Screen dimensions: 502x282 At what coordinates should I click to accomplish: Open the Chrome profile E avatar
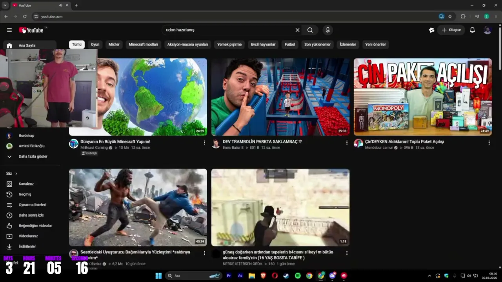tap(487, 16)
